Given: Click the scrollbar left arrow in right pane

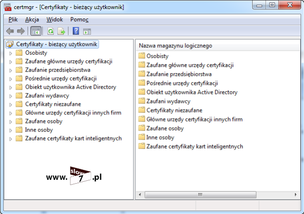Looking at the screenshot, I should click(140, 195).
